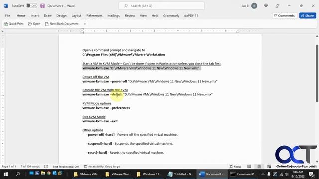Image resolution: width=319 pixels, height=179 pixels.
Task: Switch to Windows 11 folder window
Action: (150, 174)
